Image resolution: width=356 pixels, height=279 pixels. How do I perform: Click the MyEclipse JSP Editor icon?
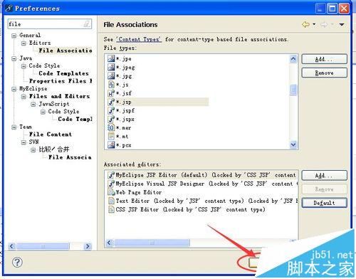click(111, 175)
